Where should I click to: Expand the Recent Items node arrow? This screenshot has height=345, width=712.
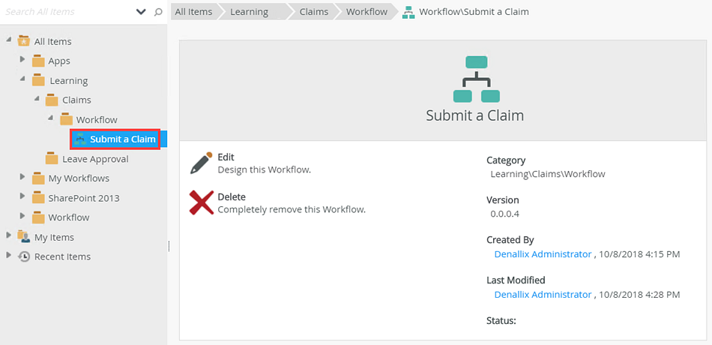[x=8, y=254]
